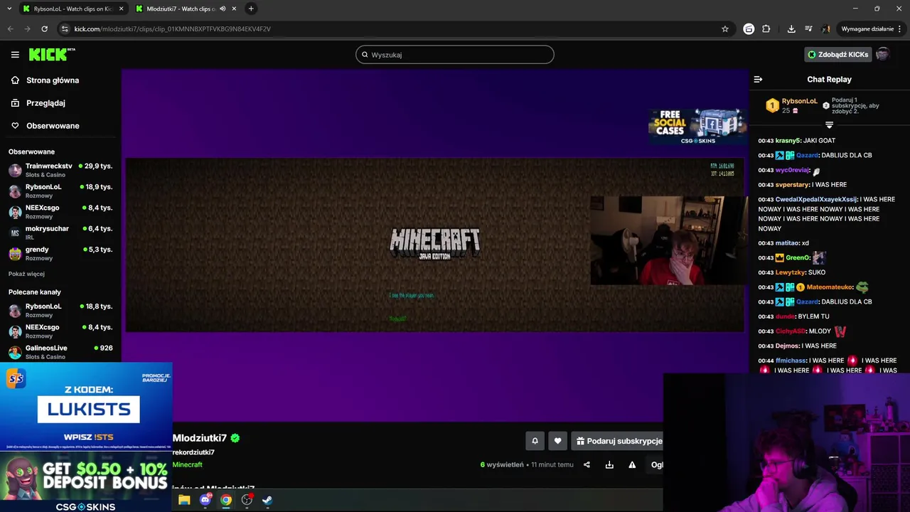Click Mateomateuko username in chat
Viewport: 910px width, 512px height.
(x=828, y=287)
